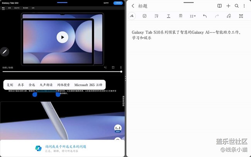251x157 pixels.
Task: Insert a checkbox list in note
Action: tap(144, 16)
